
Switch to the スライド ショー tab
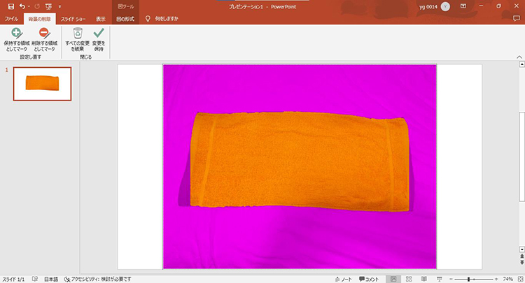[x=72, y=19]
